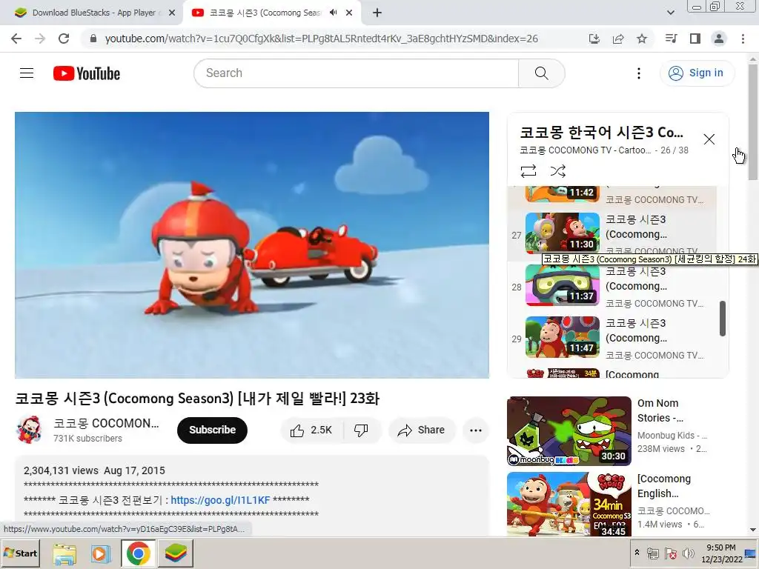Click the install/download page icon in address bar
The width and height of the screenshot is (759, 569).
click(594, 39)
